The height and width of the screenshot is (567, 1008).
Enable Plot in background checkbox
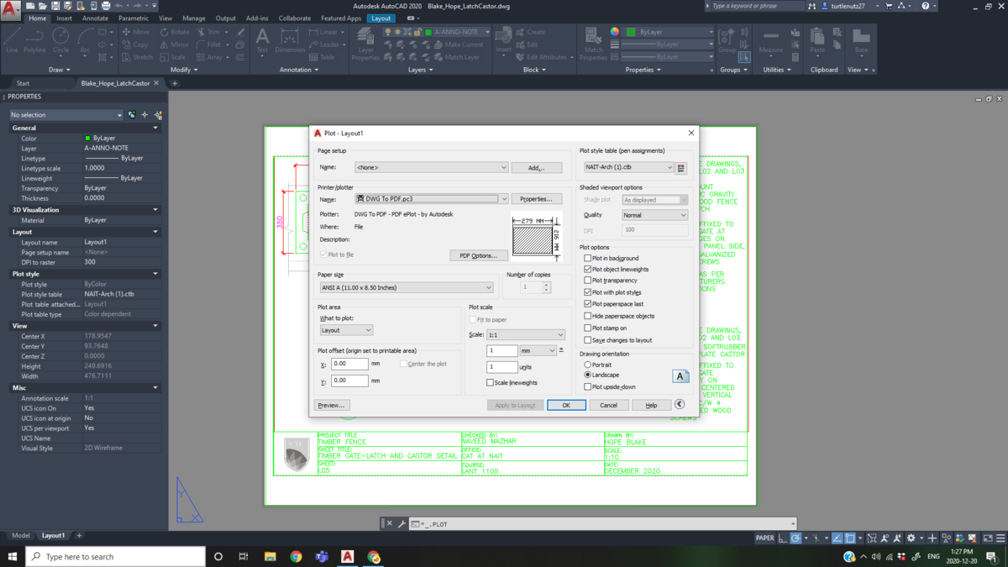pos(588,259)
